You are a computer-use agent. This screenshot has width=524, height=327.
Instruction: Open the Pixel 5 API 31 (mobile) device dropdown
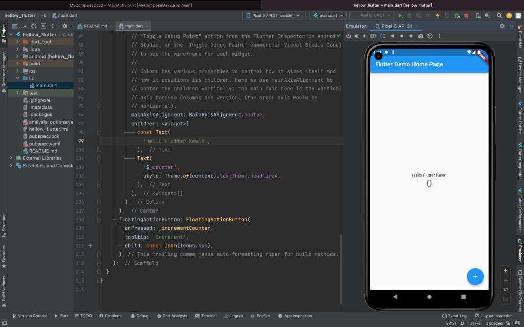[x=272, y=16]
